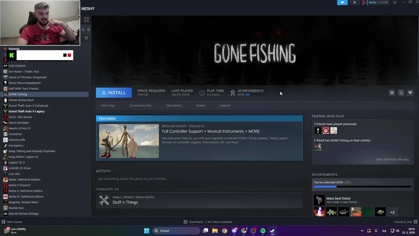Screen dimensions: 419x236
Task: Open Downloads status at bottom
Action: pos(208,222)
